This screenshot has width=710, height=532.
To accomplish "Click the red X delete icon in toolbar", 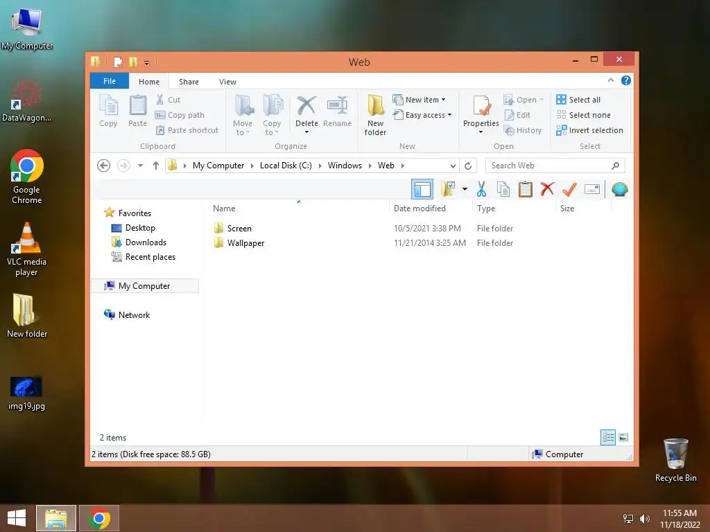I will (547, 189).
